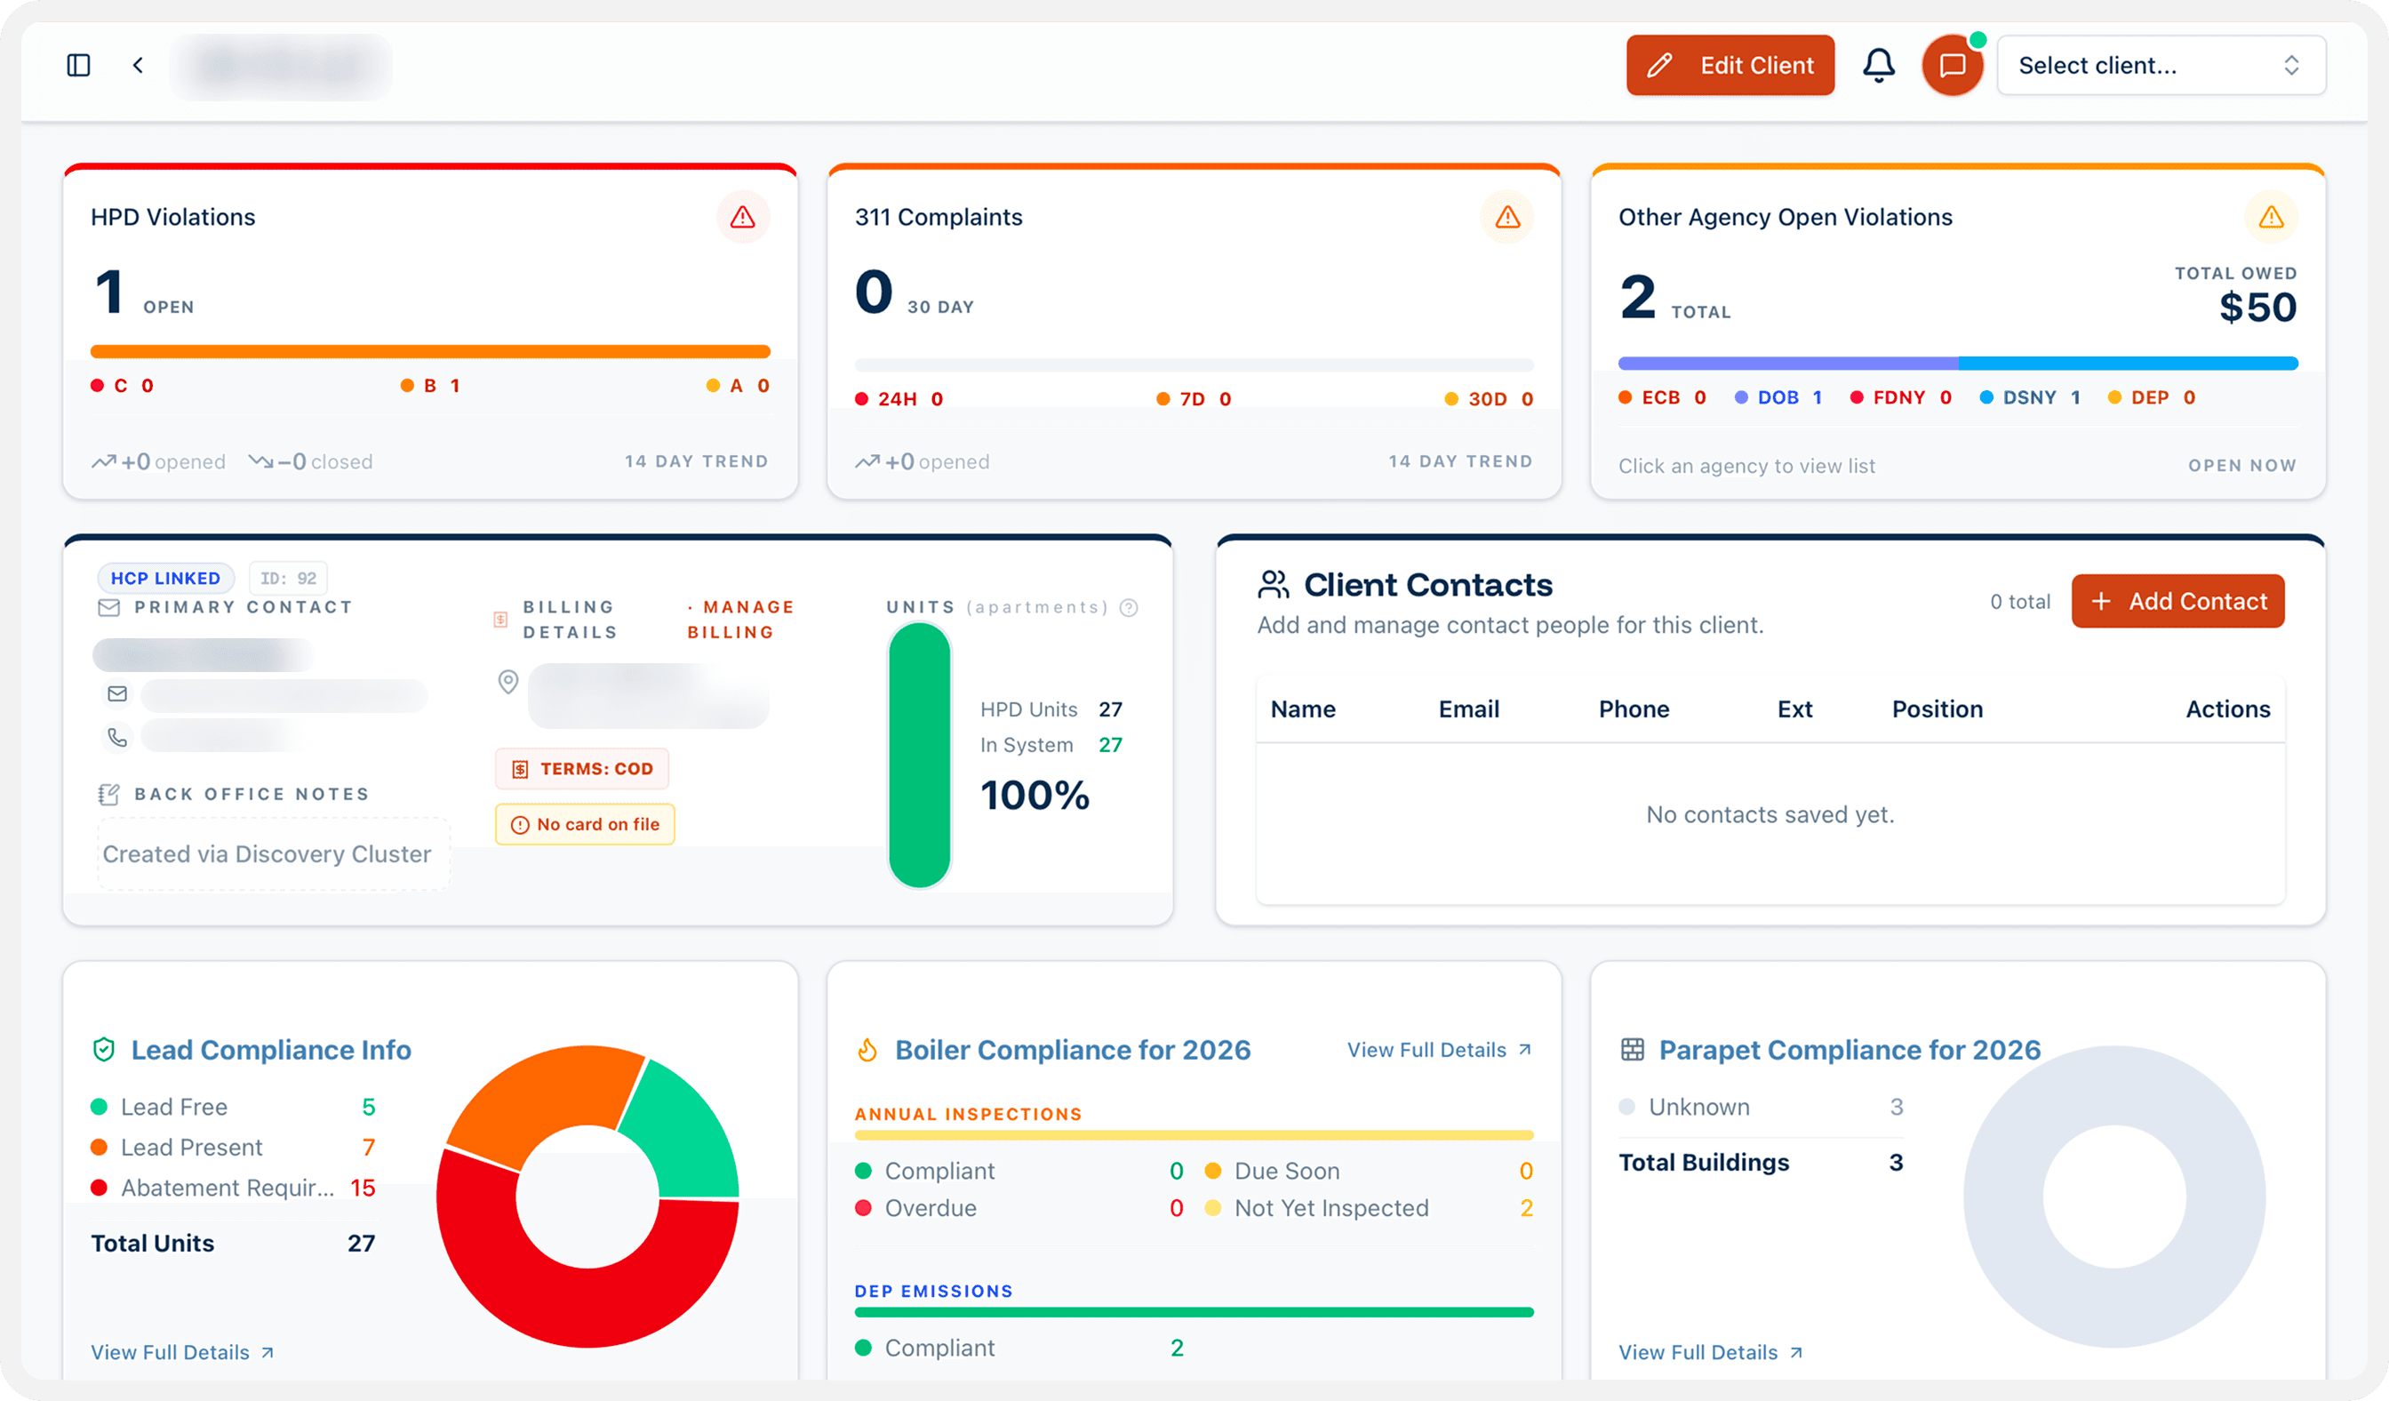The width and height of the screenshot is (2389, 1401).
Task: Click the 311 Complaints warning icon
Action: point(1506,217)
